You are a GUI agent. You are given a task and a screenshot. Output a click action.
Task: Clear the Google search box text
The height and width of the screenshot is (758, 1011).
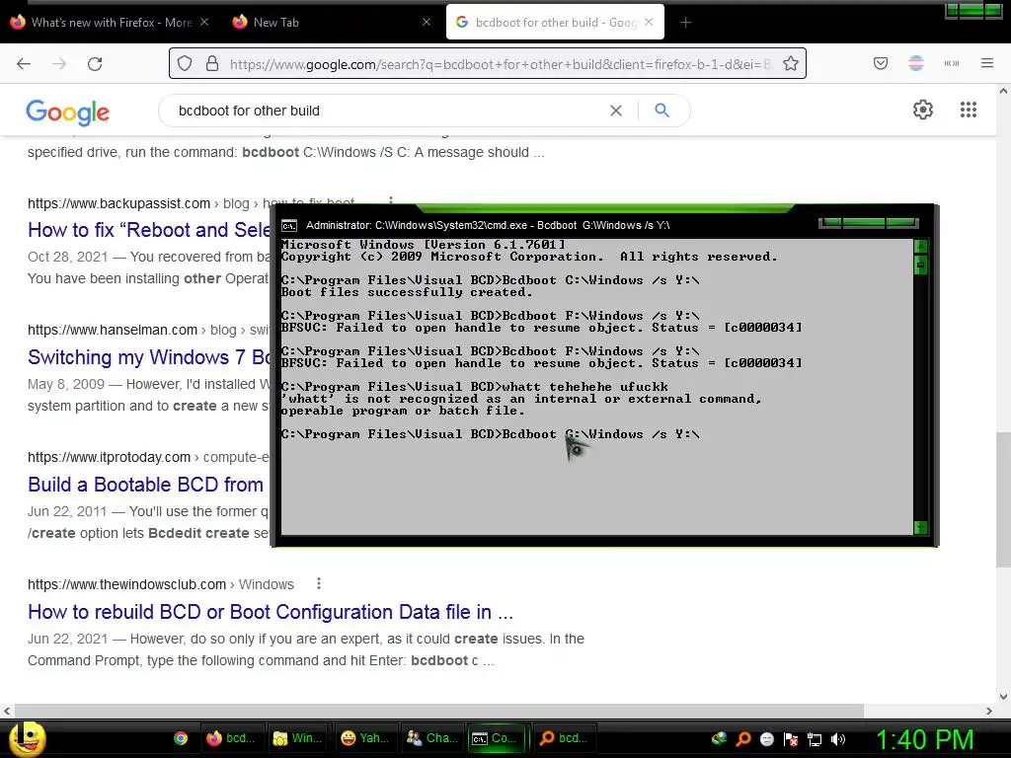click(x=616, y=111)
